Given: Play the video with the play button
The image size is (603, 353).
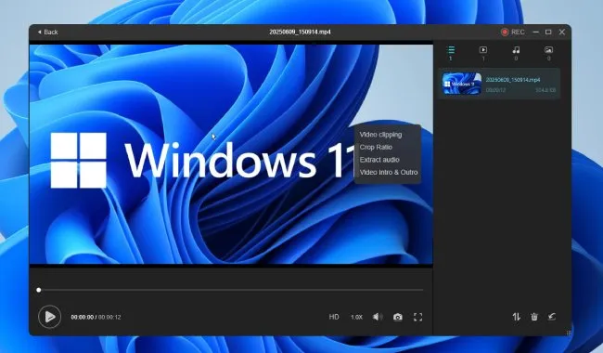Looking at the screenshot, I should pos(49,317).
